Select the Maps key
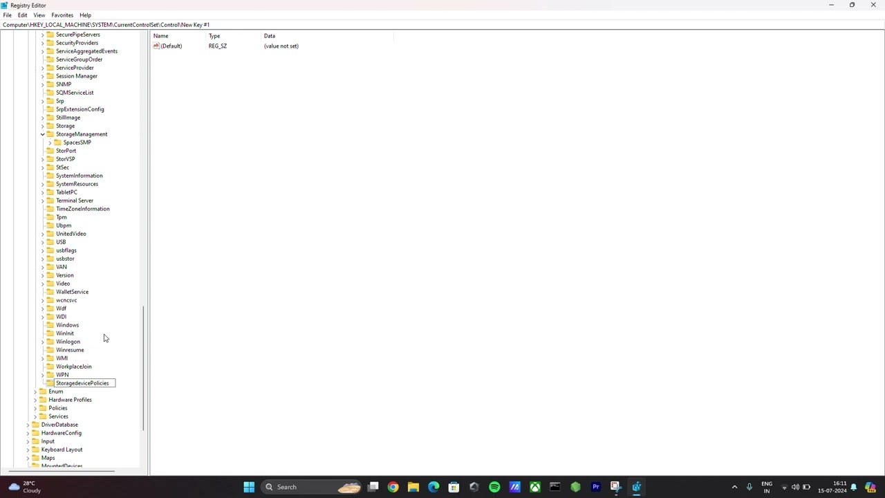 click(48, 458)
